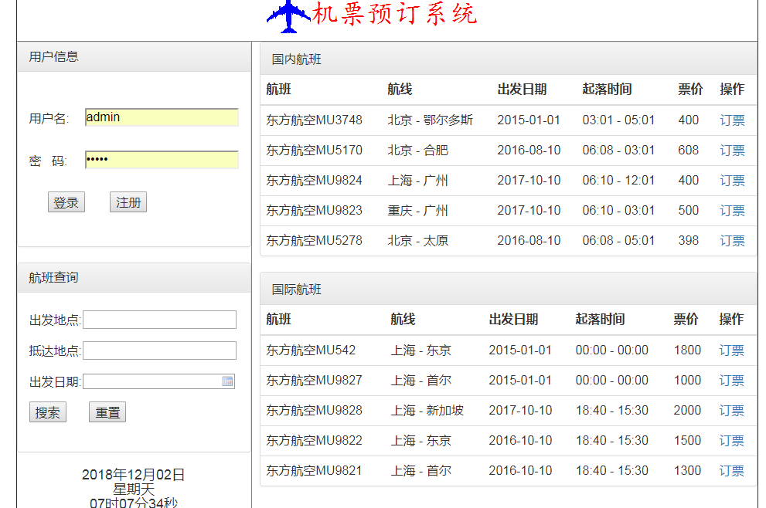Click the 起落时间 header in 国内航班 table
Image resolution: width=766 pixels, height=508 pixels.
pyautogui.click(x=608, y=90)
